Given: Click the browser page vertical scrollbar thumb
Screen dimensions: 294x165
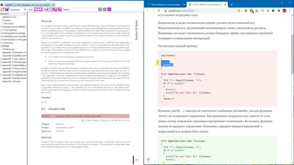Looking at the screenshot, I should 293,54.
